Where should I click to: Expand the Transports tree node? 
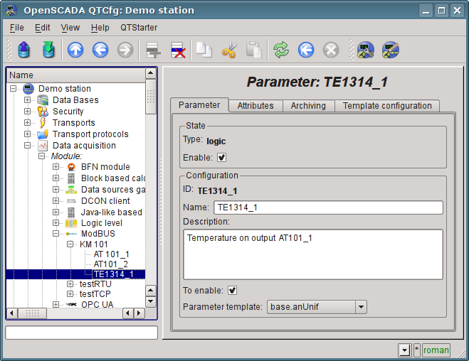point(27,122)
